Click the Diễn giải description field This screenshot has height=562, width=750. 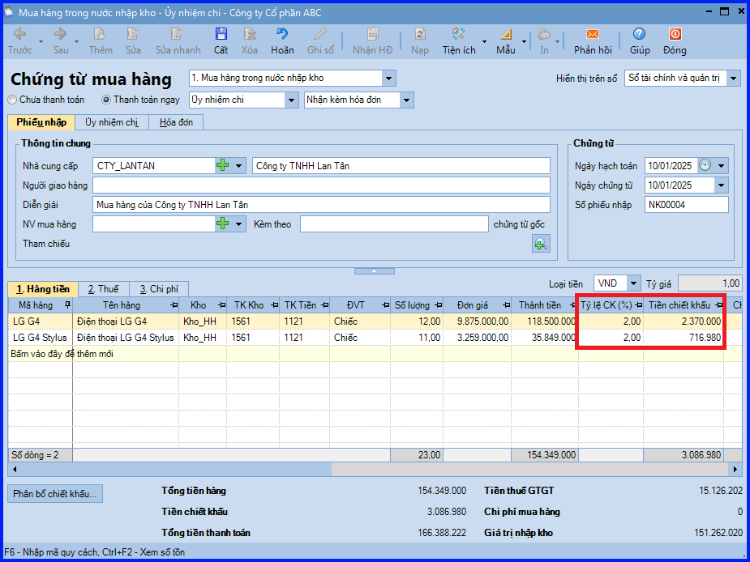[x=320, y=205]
